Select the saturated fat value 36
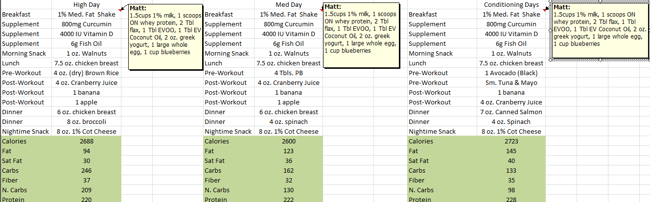The image size is (650, 202). pos(288,161)
